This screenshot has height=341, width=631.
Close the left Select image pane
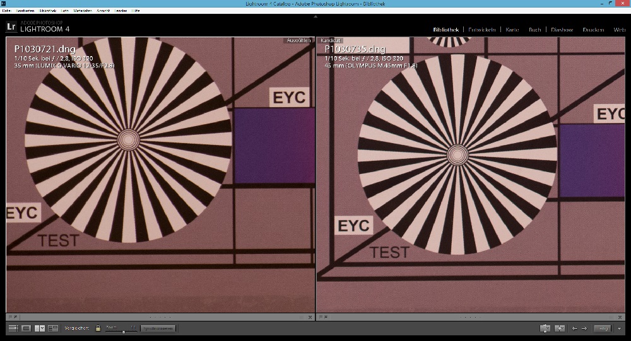coord(310,317)
